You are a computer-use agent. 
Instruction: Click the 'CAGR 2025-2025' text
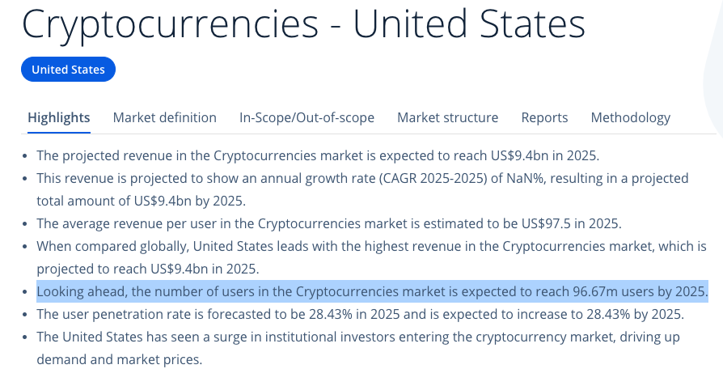(433, 179)
